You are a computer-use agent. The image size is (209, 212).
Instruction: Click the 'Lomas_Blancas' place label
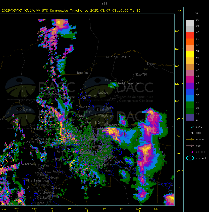144,156
